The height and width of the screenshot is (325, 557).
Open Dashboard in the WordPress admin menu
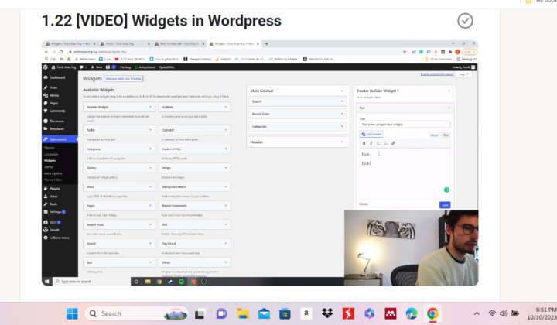point(56,77)
